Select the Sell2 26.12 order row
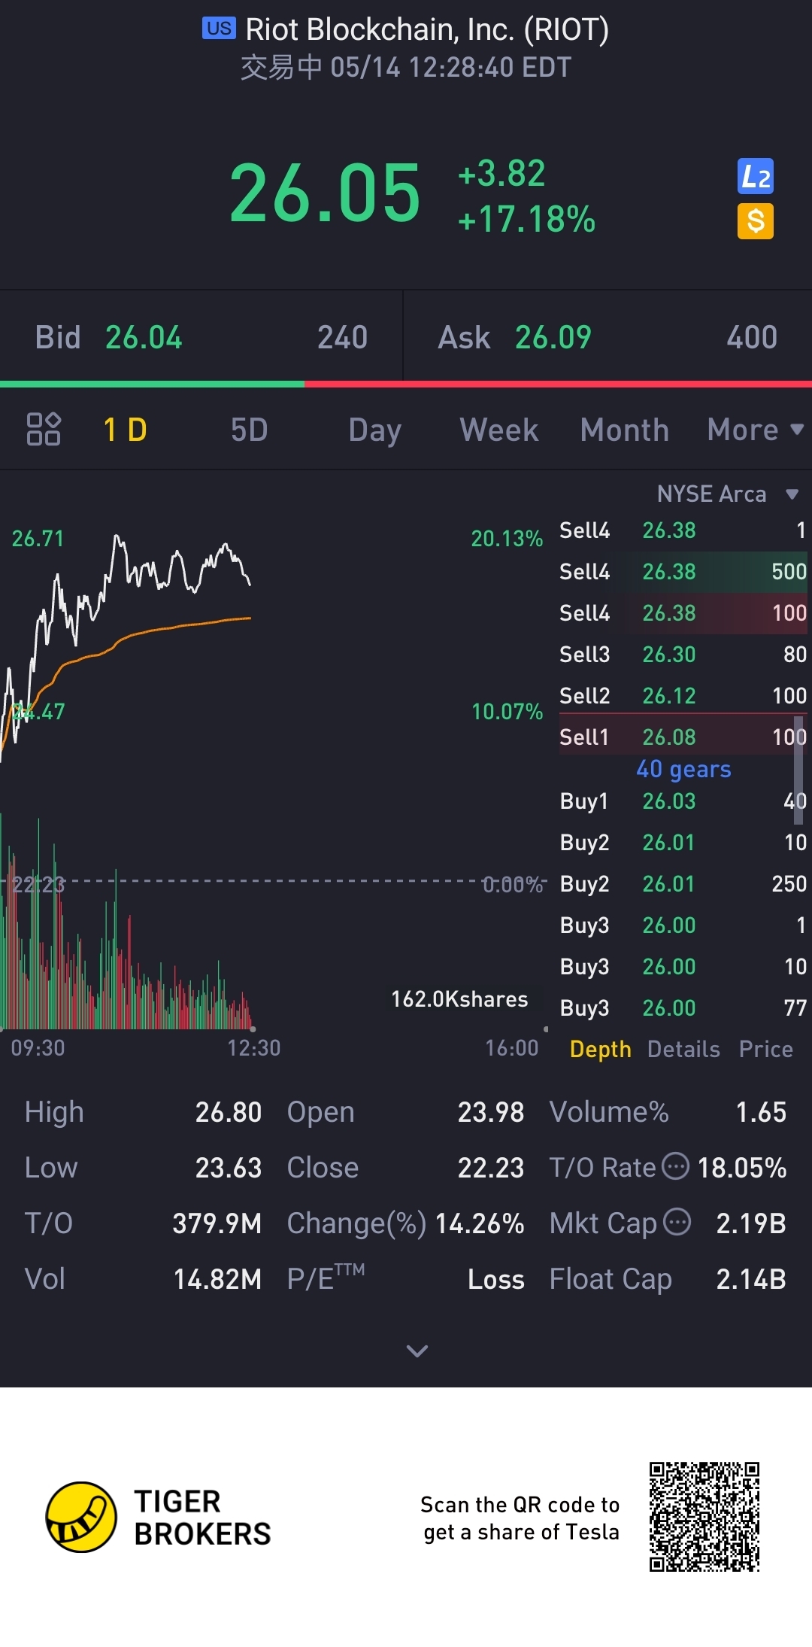This screenshot has width=812, height=1647. point(683,695)
